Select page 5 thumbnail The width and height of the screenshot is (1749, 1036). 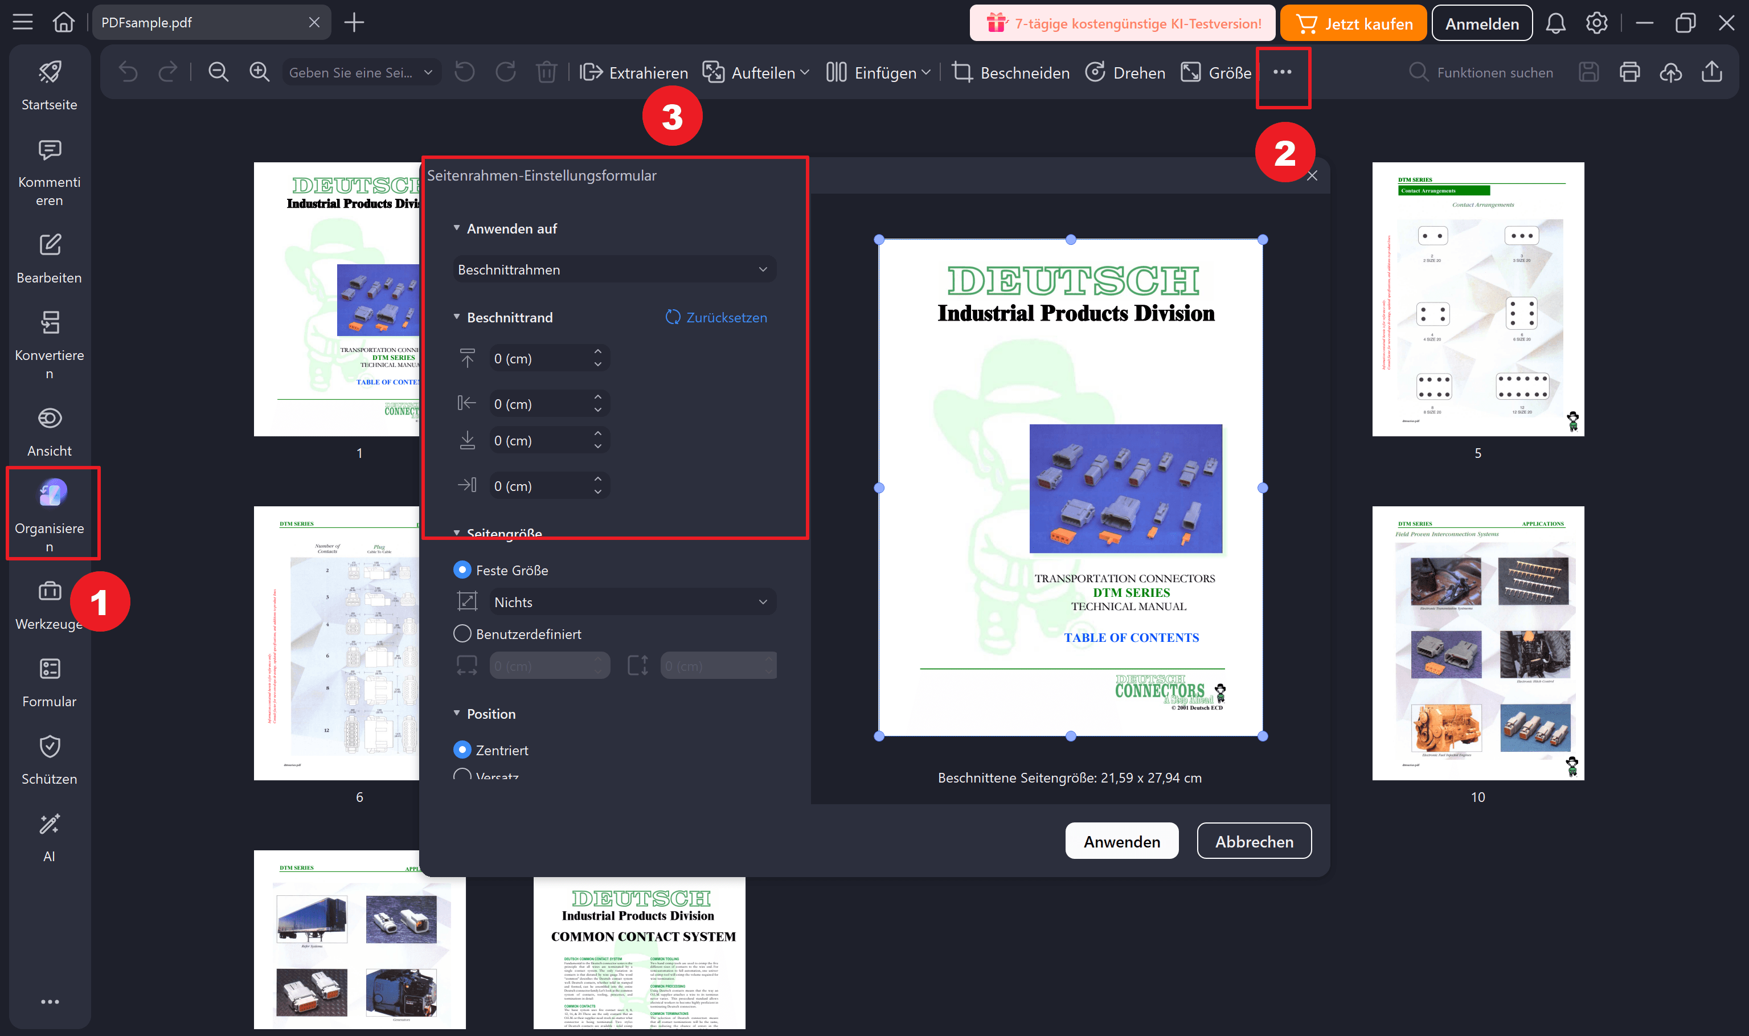[x=1477, y=300]
